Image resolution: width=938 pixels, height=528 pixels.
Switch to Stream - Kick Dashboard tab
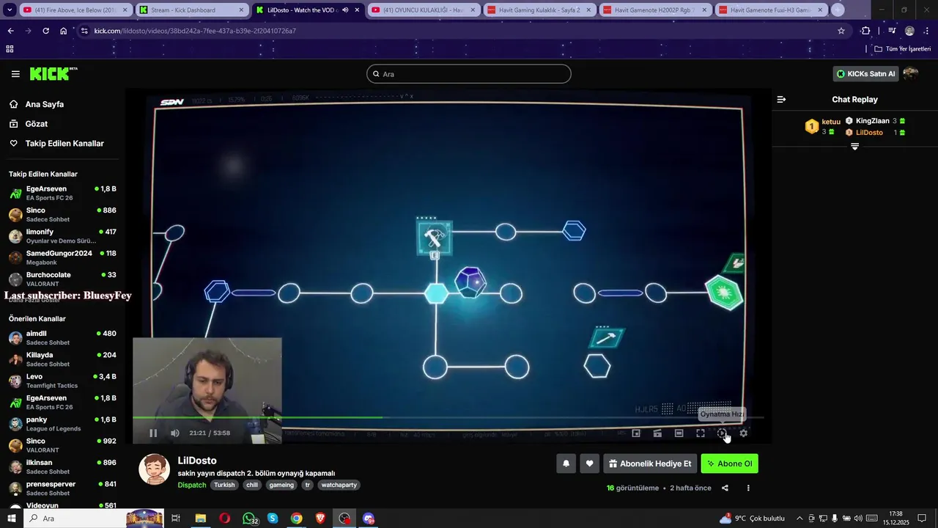(x=191, y=10)
